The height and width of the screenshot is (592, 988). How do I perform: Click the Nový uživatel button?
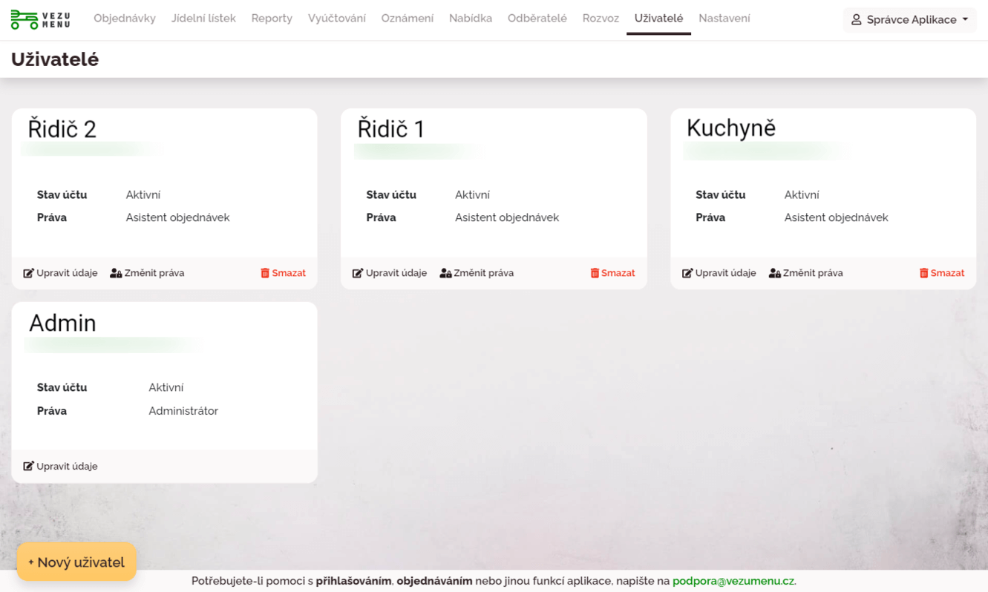pos(76,562)
